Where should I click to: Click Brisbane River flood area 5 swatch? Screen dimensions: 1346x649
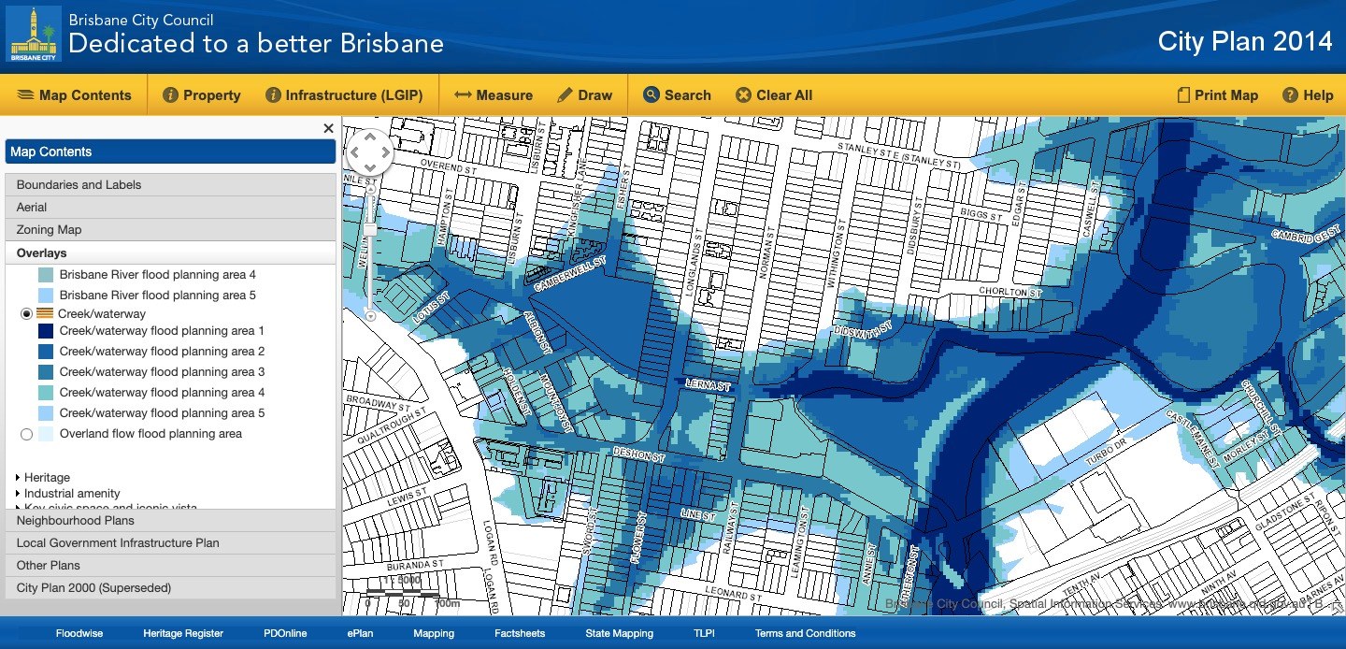point(45,296)
